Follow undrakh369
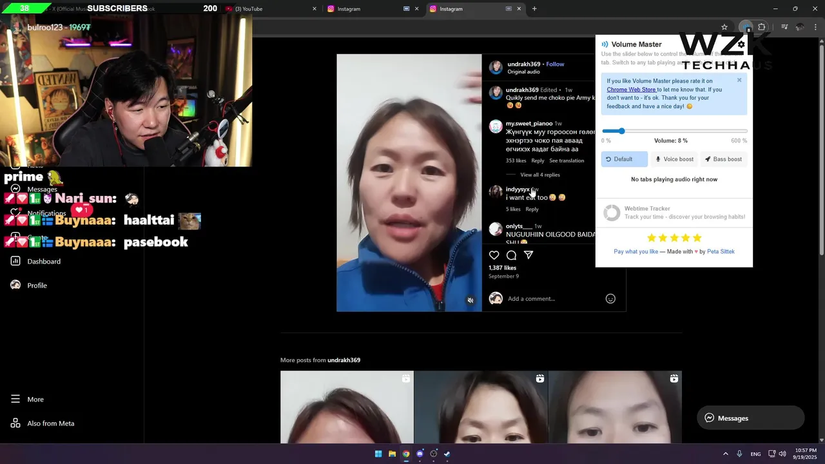 (555, 64)
